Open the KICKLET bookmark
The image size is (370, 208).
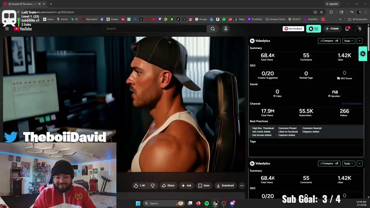pyautogui.click(x=295, y=19)
